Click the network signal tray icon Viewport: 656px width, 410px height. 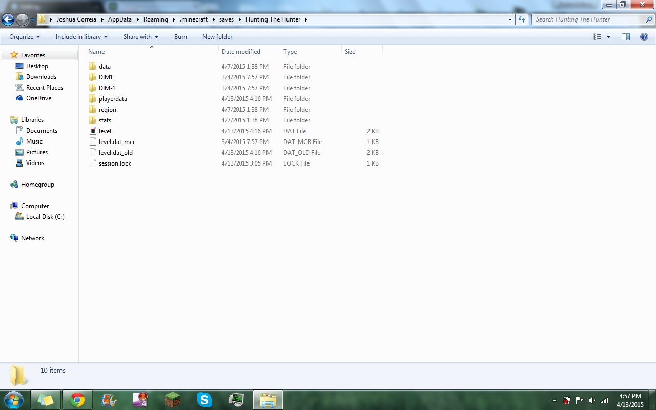coord(605,400)
